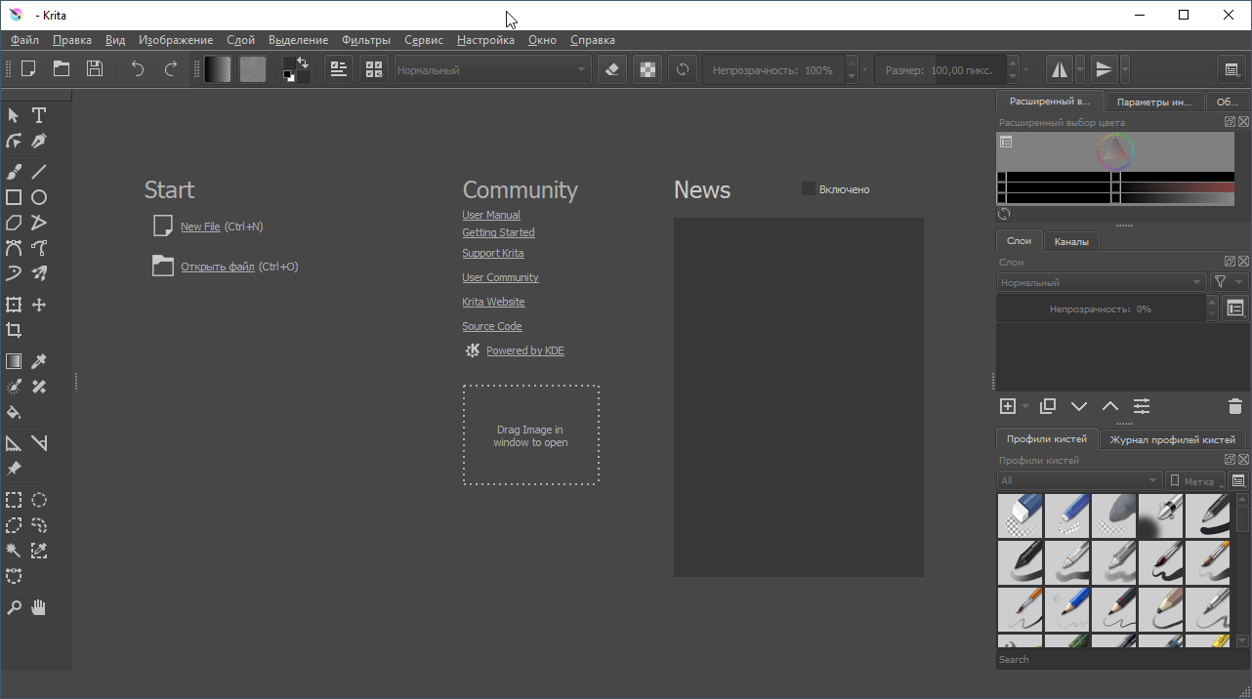Select the Pan hand tool
The width and height of the screenshot is (1252, 699).
(x=39, y=607)
